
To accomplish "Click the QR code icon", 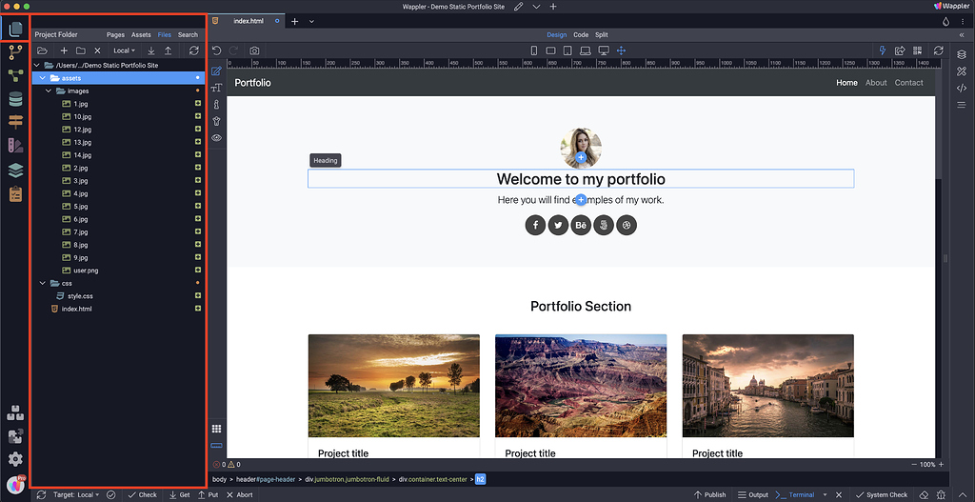I will click(918, 51).
